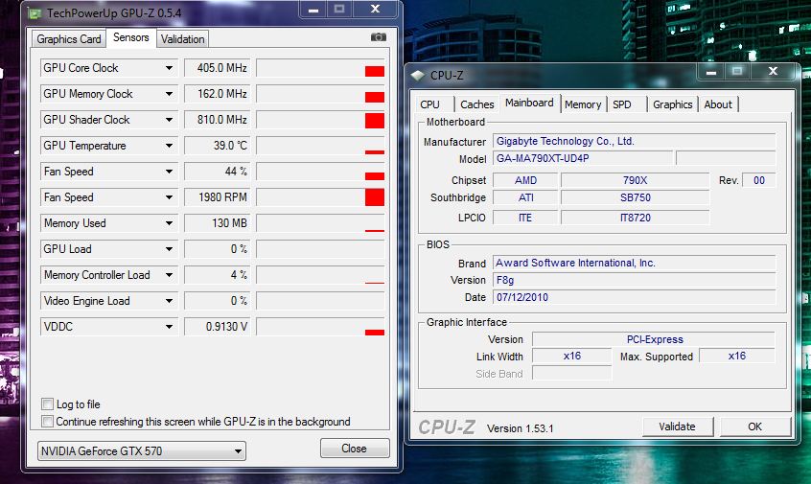Click the Fan Speed RPM history graph
The height and width of the screenshot is (484, 811).
pos(321,197)
